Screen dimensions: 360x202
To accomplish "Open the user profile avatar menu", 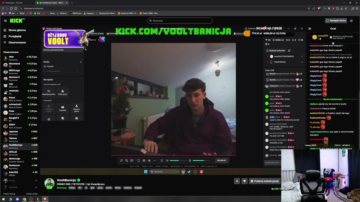I will click(351, 20).
